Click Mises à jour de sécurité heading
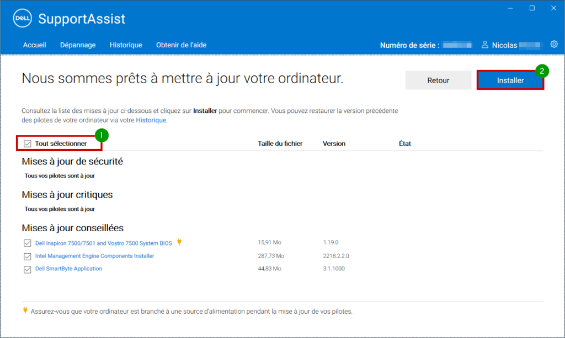Viewport: 565px width, 338px height. (72, 161)
